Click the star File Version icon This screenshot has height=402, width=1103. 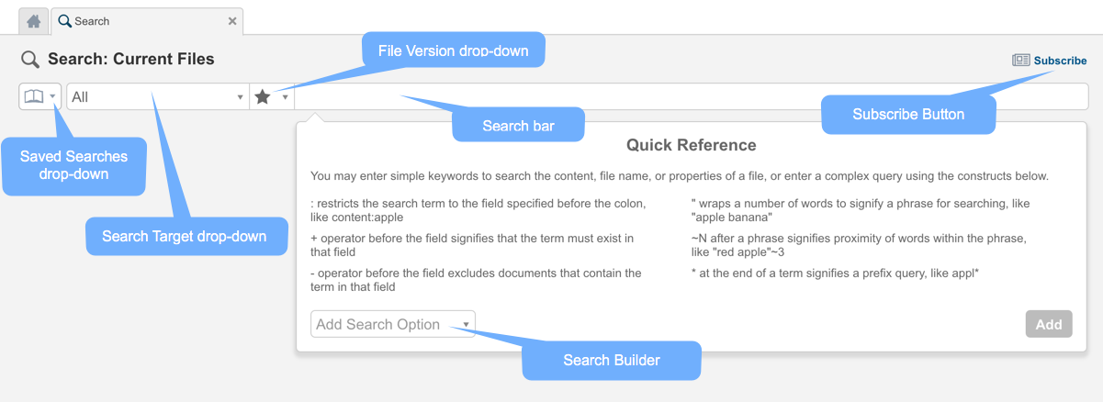coord(263,96)
